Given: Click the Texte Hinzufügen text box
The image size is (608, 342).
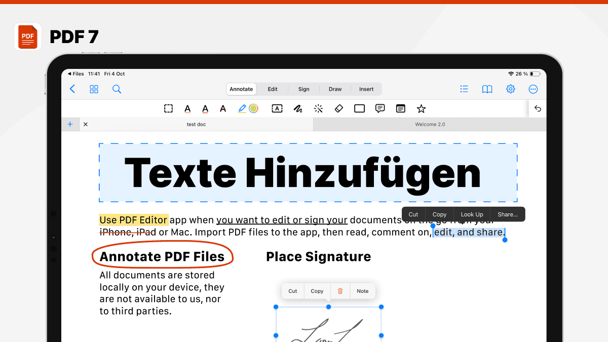Looking at the screenshot, I should click(x=308, y=173).
